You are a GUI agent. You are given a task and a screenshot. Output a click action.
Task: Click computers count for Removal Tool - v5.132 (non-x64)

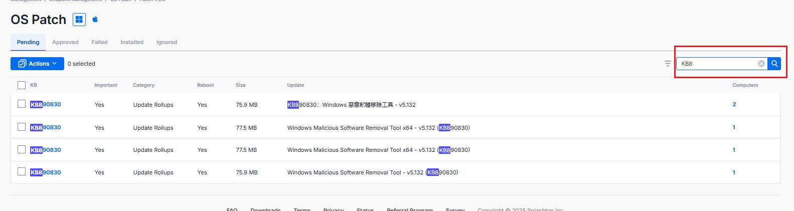pyautogui.click(x=734, y=172)
